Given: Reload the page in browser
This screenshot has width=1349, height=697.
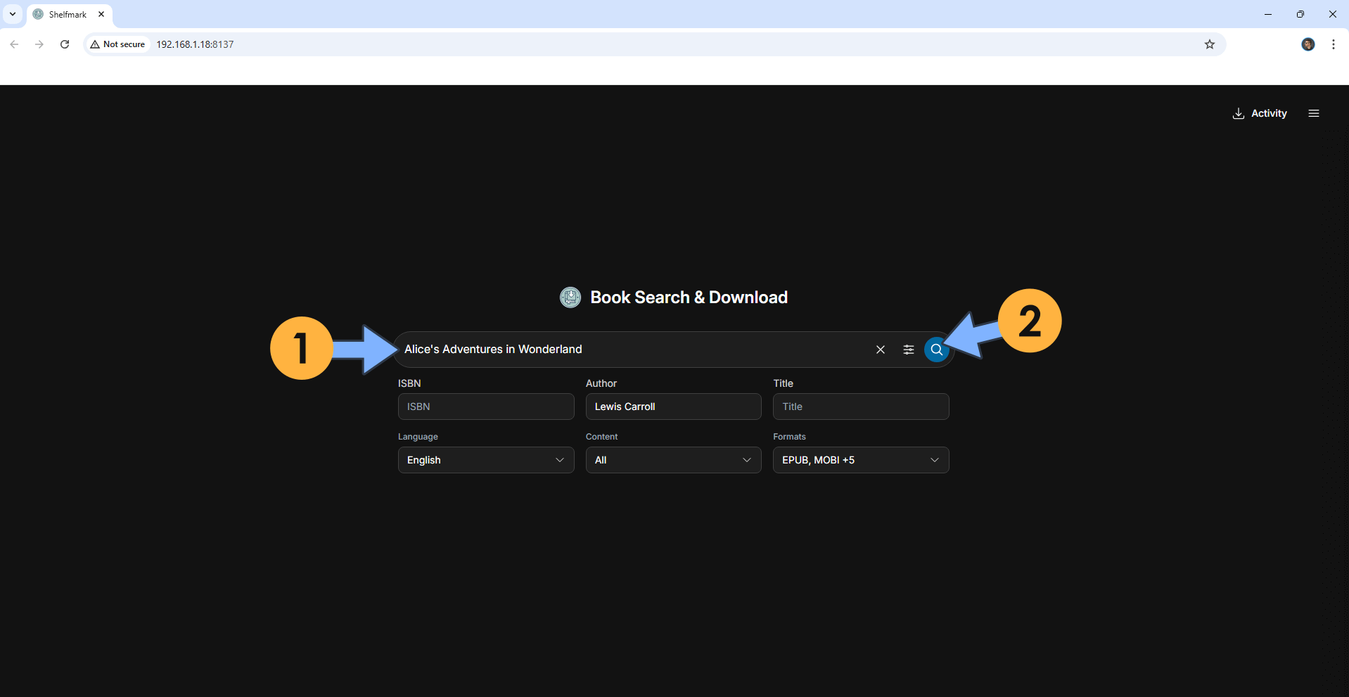Looking at the screenshot, I should tap(65, 44).
